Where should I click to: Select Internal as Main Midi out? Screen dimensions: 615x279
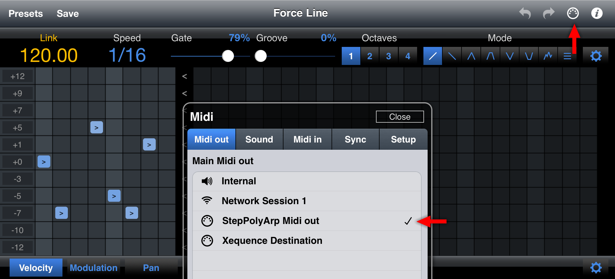[307, 181]
